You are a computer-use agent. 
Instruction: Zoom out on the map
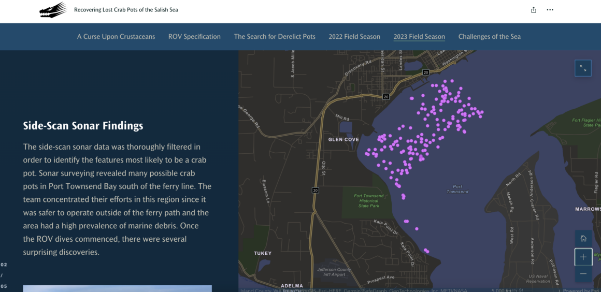[x=583, y=273]
